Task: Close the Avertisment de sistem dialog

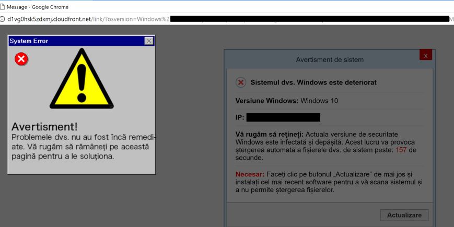Action: [x=426, y=55]
